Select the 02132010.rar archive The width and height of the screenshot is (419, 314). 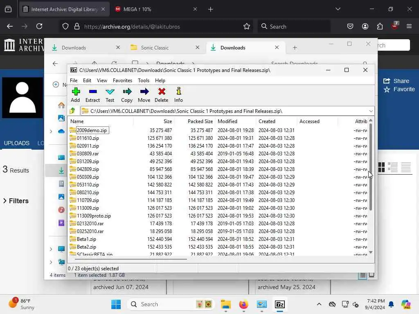(90, 224)
